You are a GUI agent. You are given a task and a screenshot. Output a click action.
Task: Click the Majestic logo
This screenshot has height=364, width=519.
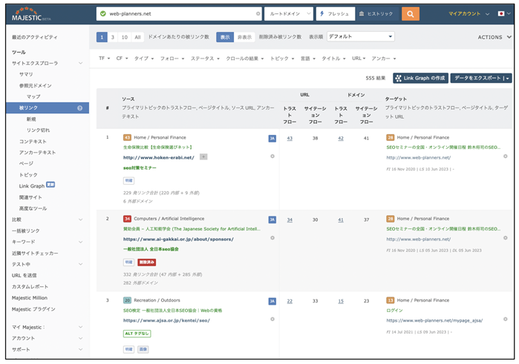click(x=30, y=15)
